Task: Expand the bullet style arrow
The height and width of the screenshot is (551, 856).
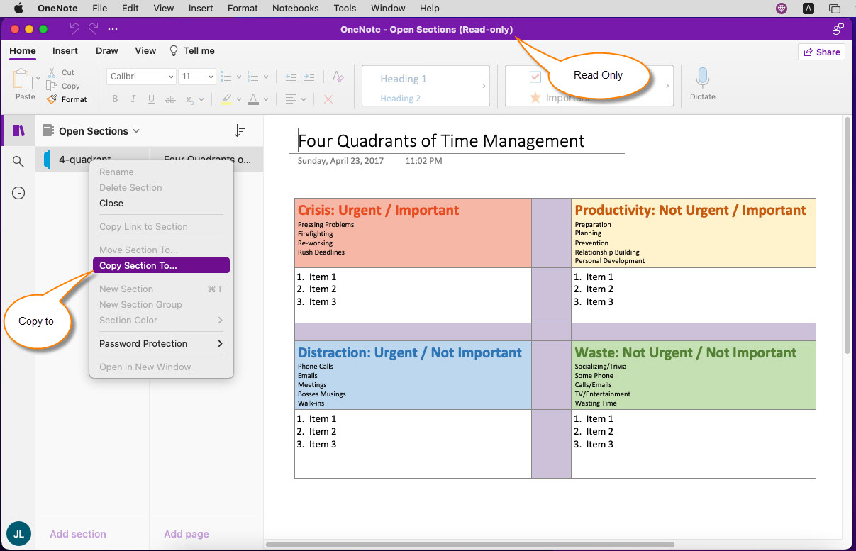Action: (x=239, y=77)
